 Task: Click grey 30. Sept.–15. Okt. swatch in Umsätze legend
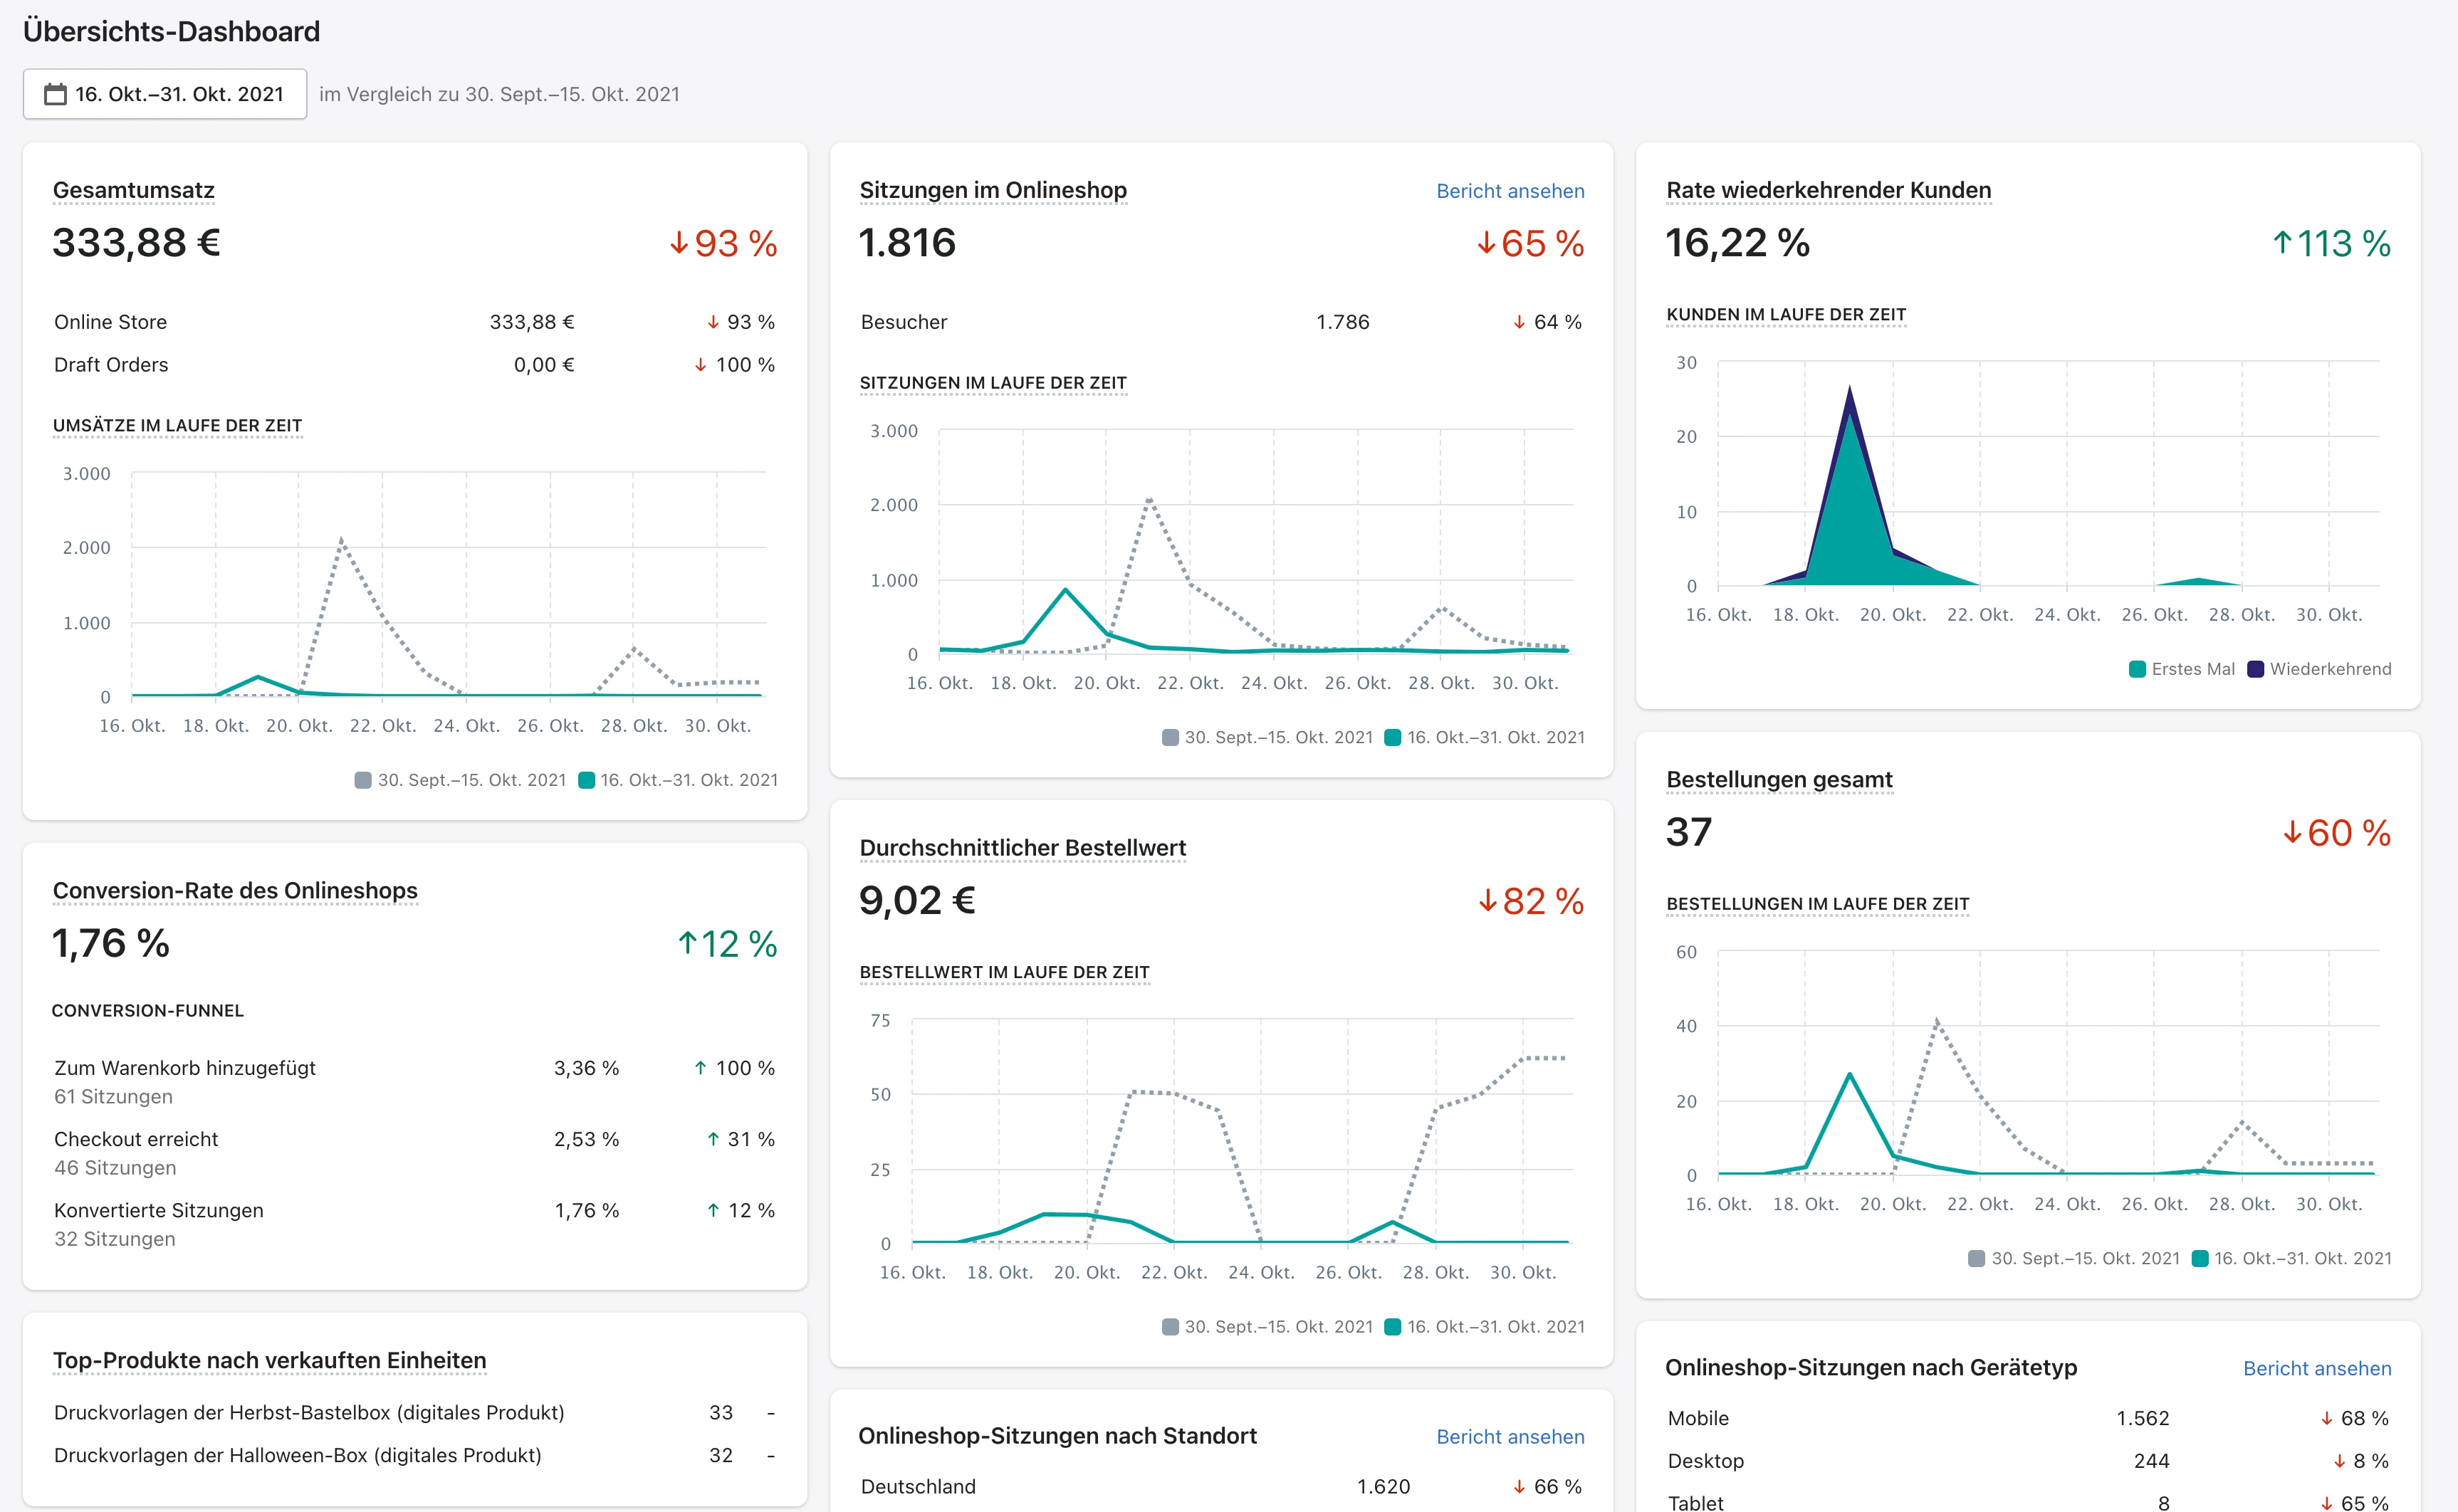[363, 780]
